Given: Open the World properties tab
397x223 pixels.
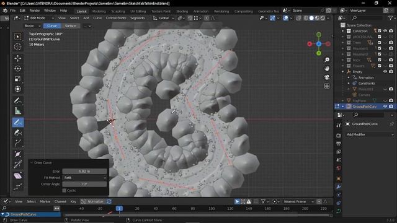Looking at the screenshot, I should point(339,168).
